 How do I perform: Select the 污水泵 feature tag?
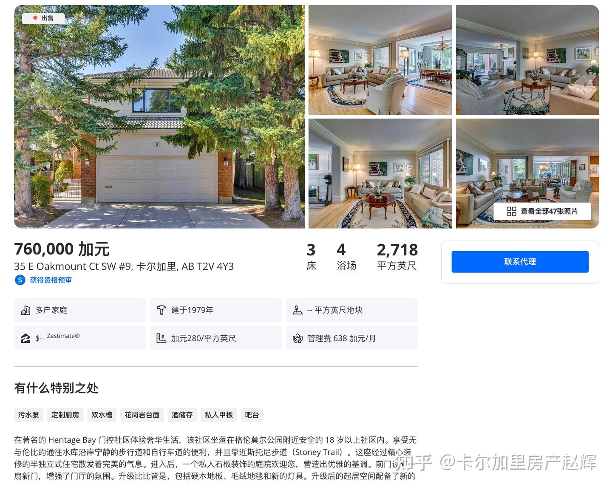pyautogui.click(x=28, y=415)
